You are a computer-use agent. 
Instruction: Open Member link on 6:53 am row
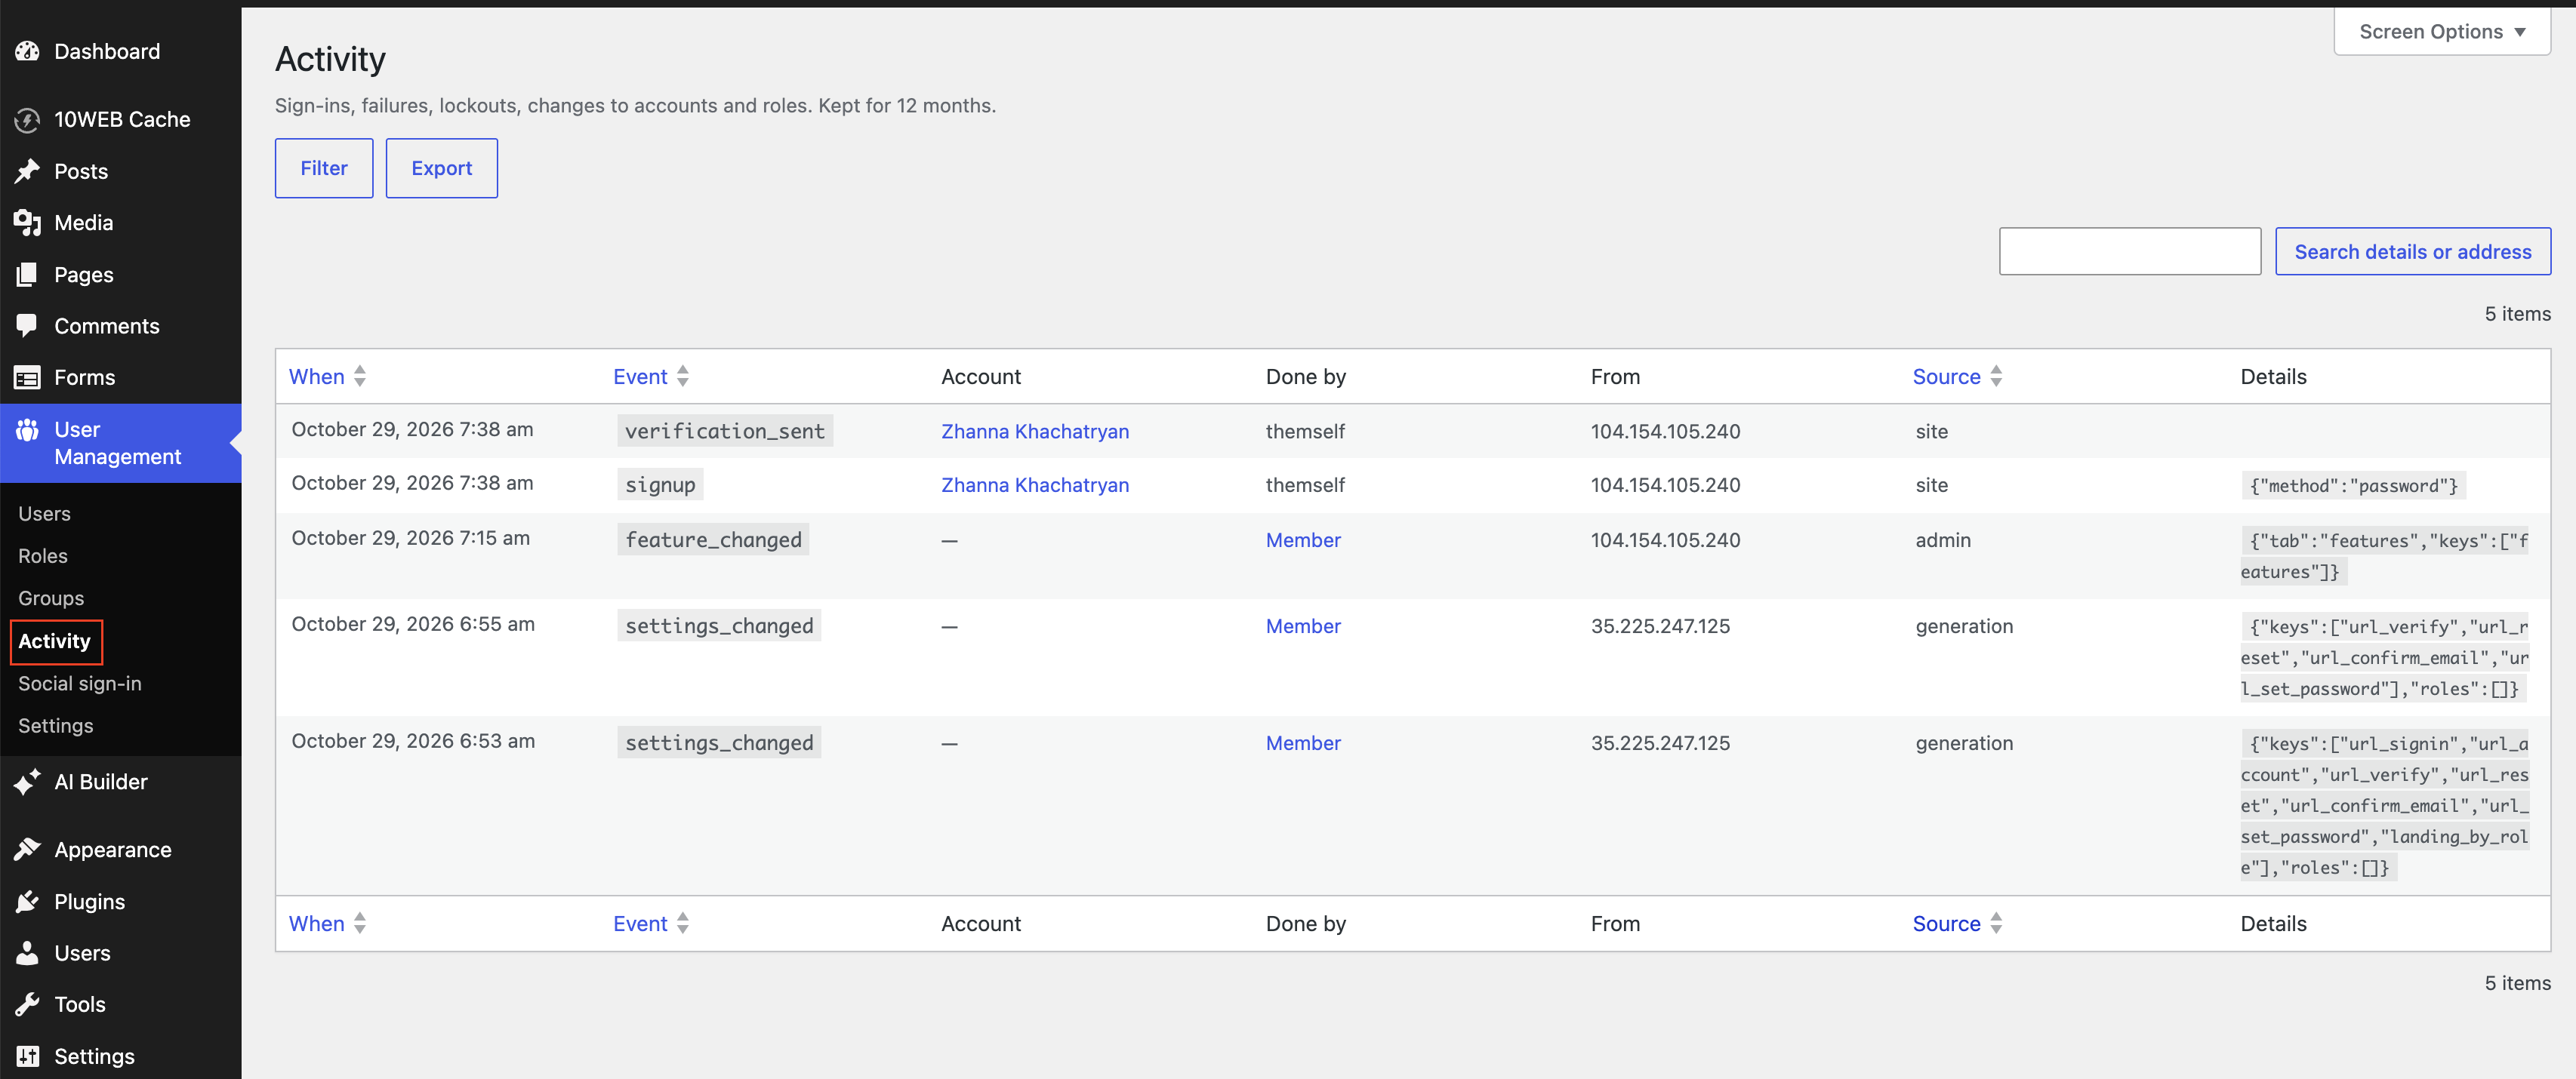pos(1303,743)
